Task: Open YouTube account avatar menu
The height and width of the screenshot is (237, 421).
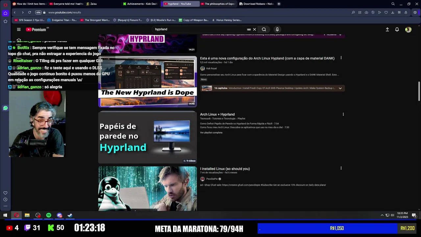Action: pos(408,29)
